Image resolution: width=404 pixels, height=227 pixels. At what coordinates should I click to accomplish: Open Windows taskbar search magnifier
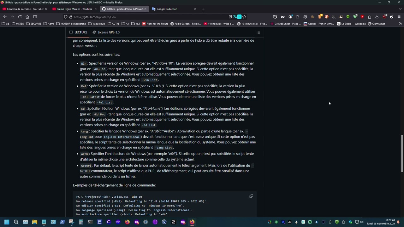(x=16, y=222)
